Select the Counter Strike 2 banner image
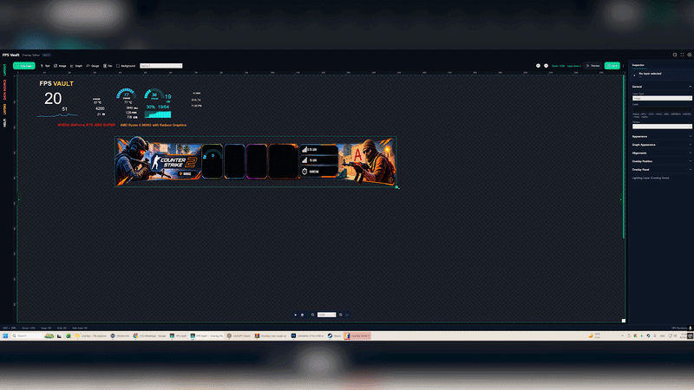The height and width of the screenshot is (390, 694). 255,161
